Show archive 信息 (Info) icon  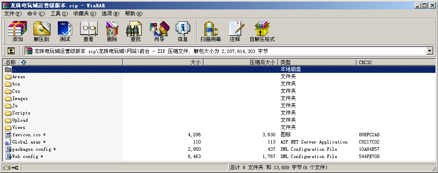click(183, 31)
